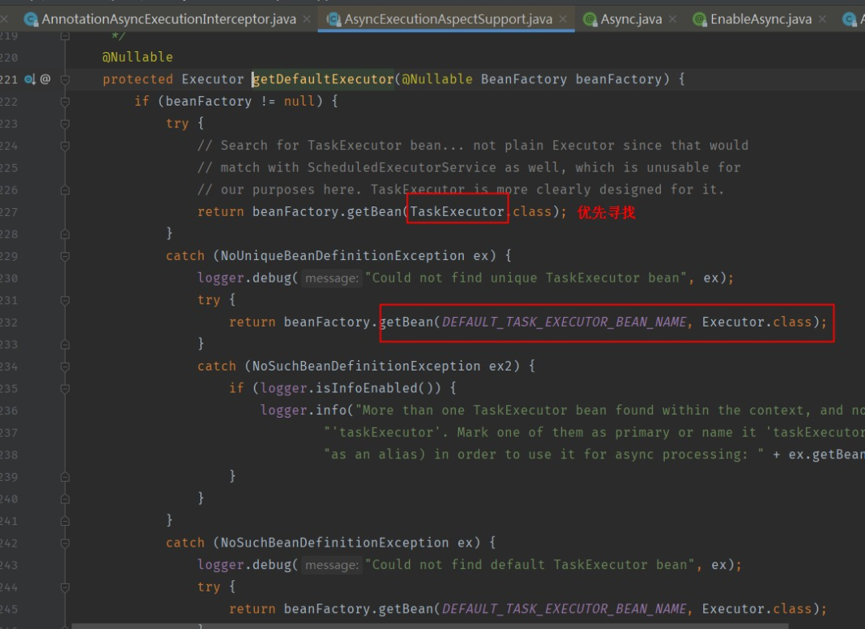Screen dimensions: 865x629
Task: Collapse the getDefaultExecutor method fold on line 221
Action: click(x=65, y=79)
